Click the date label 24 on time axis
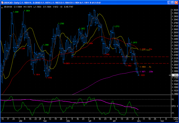 [x=13, y=119]
